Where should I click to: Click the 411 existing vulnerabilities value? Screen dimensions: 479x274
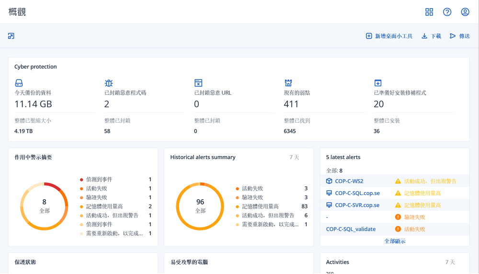(291, 104)
